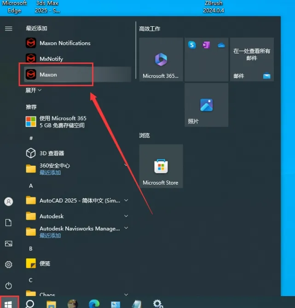Expand the Autodesk folder chevron

point(126,216)
